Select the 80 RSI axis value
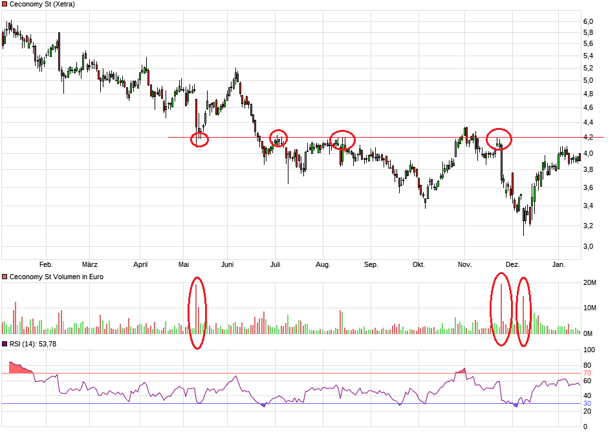 pyautogui.click(x=587, y=365)
